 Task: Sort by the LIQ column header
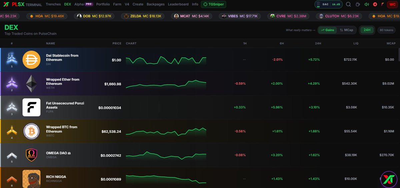pyautogui.click(x=355, y=43)
